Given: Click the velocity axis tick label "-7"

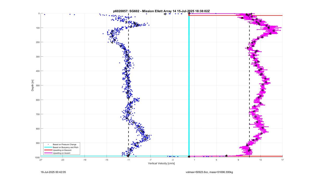Looking at the screenshot, I should [151, 160].
